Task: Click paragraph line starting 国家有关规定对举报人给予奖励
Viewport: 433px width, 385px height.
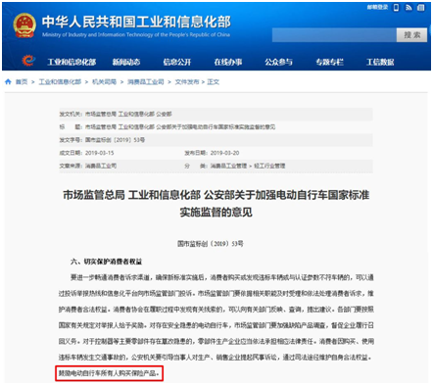Action: point(216,325)
